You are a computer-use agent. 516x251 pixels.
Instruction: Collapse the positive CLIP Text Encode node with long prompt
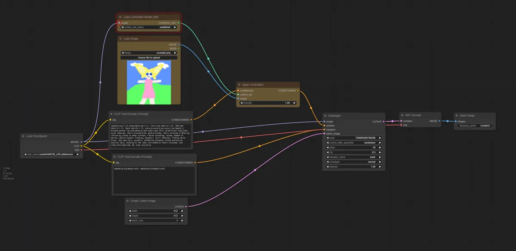pos(111,114)
